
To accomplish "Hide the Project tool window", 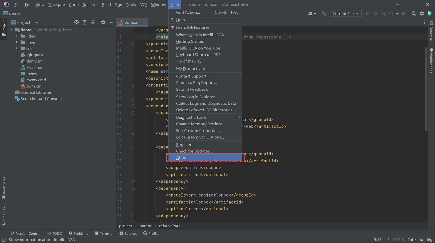I will [x=111, y=22].
